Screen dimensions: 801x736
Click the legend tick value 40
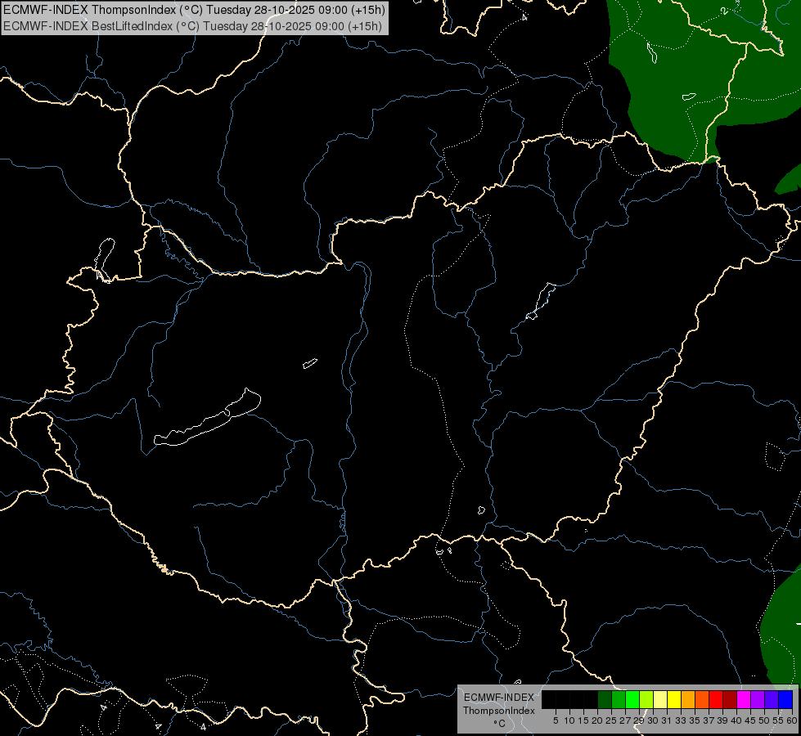pyautogui.click(x=736, y=720)
